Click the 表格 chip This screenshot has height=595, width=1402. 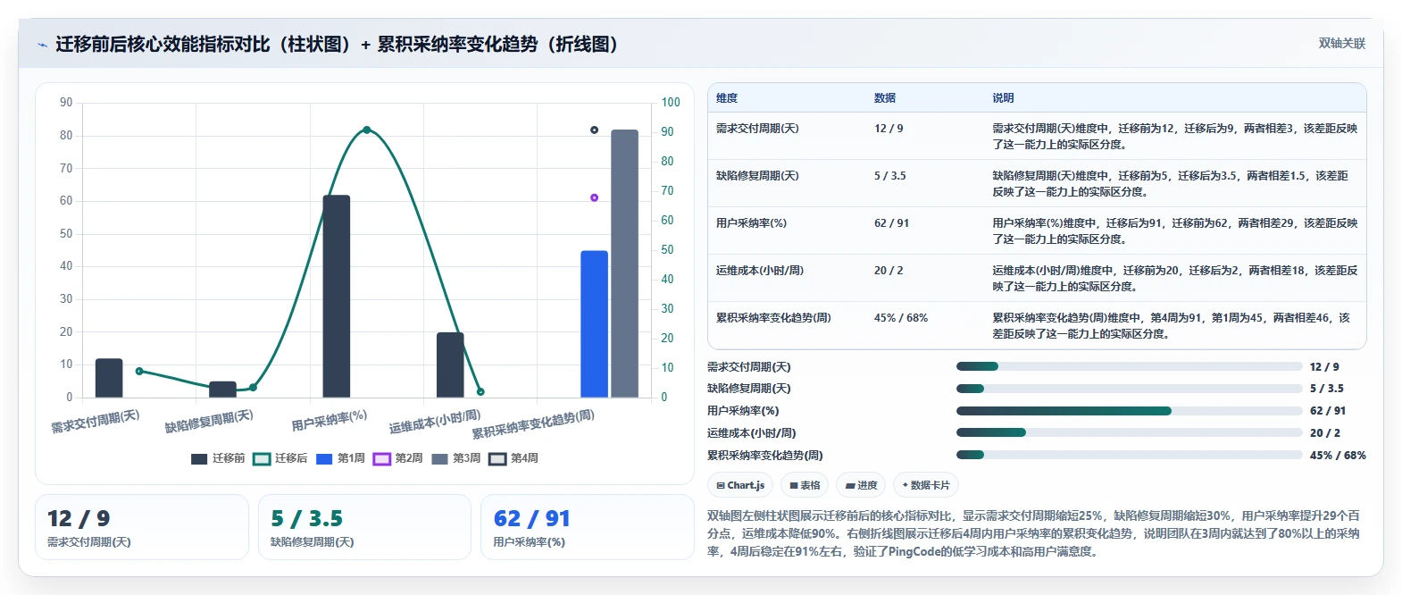click(x=805, y=485)
